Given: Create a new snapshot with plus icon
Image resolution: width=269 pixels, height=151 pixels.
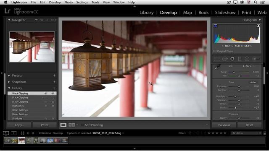Looking at the screenshot, I should 54,82.
